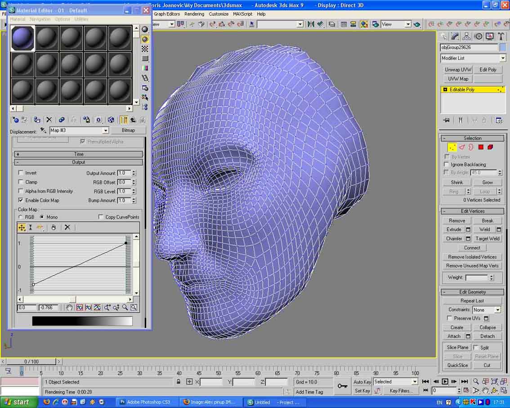The height and width of the screenshot is (408, 510).
Task: Open the Utilities hammer panel tab
Action: (x=501, y=36)
